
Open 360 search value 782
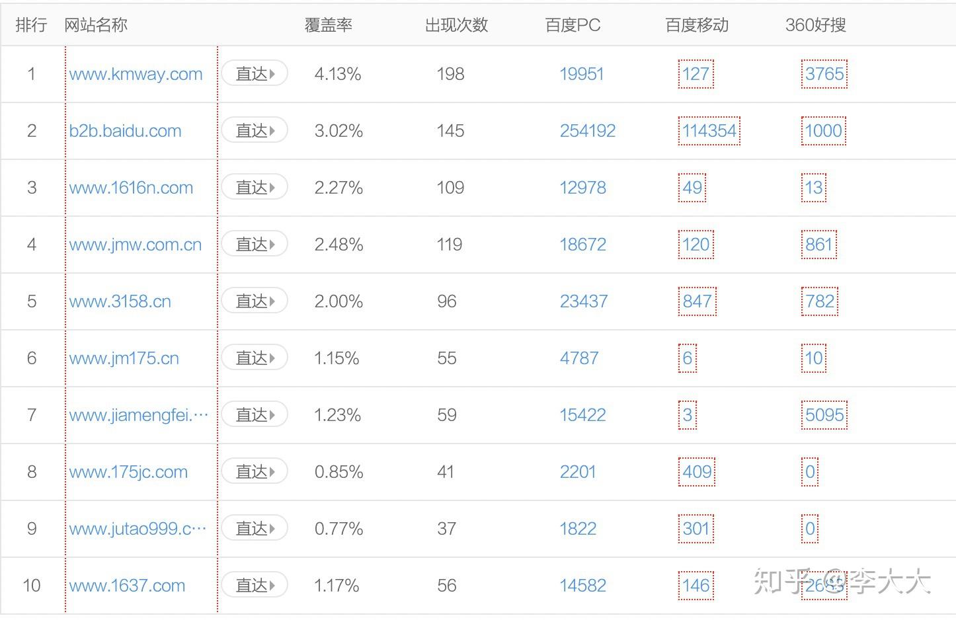[820, 301]
